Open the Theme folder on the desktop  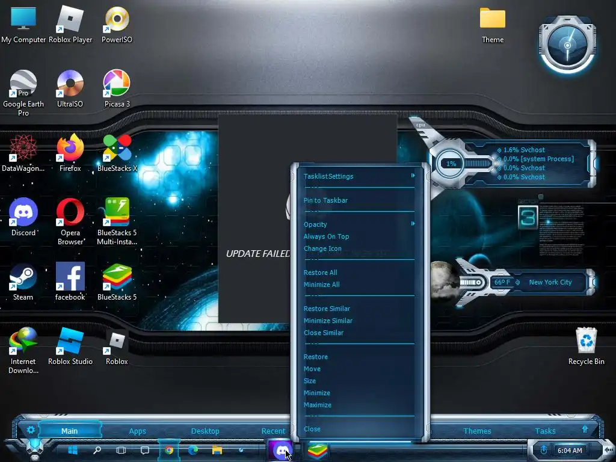tap(492, 25)
